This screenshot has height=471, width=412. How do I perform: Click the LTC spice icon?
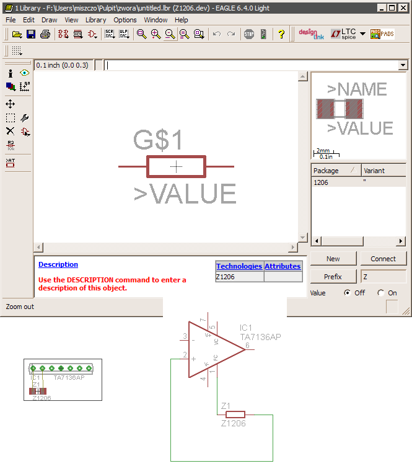pyautogui.click(x=344, y=34)
